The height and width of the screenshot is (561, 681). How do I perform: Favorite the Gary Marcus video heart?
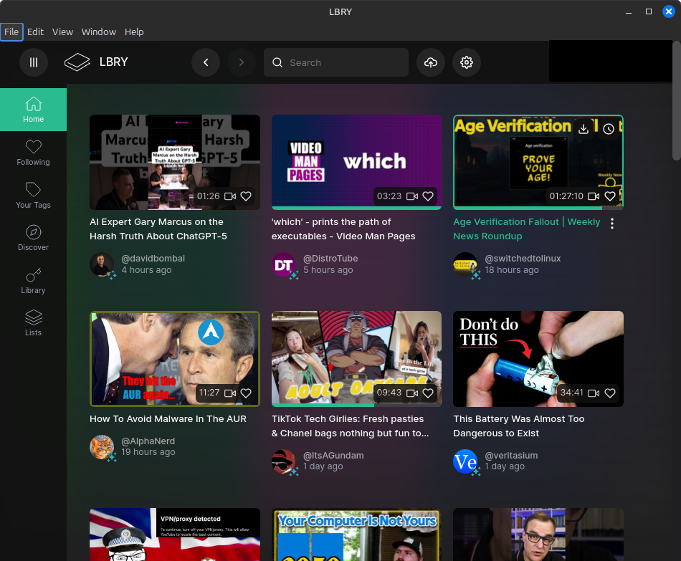246,196
